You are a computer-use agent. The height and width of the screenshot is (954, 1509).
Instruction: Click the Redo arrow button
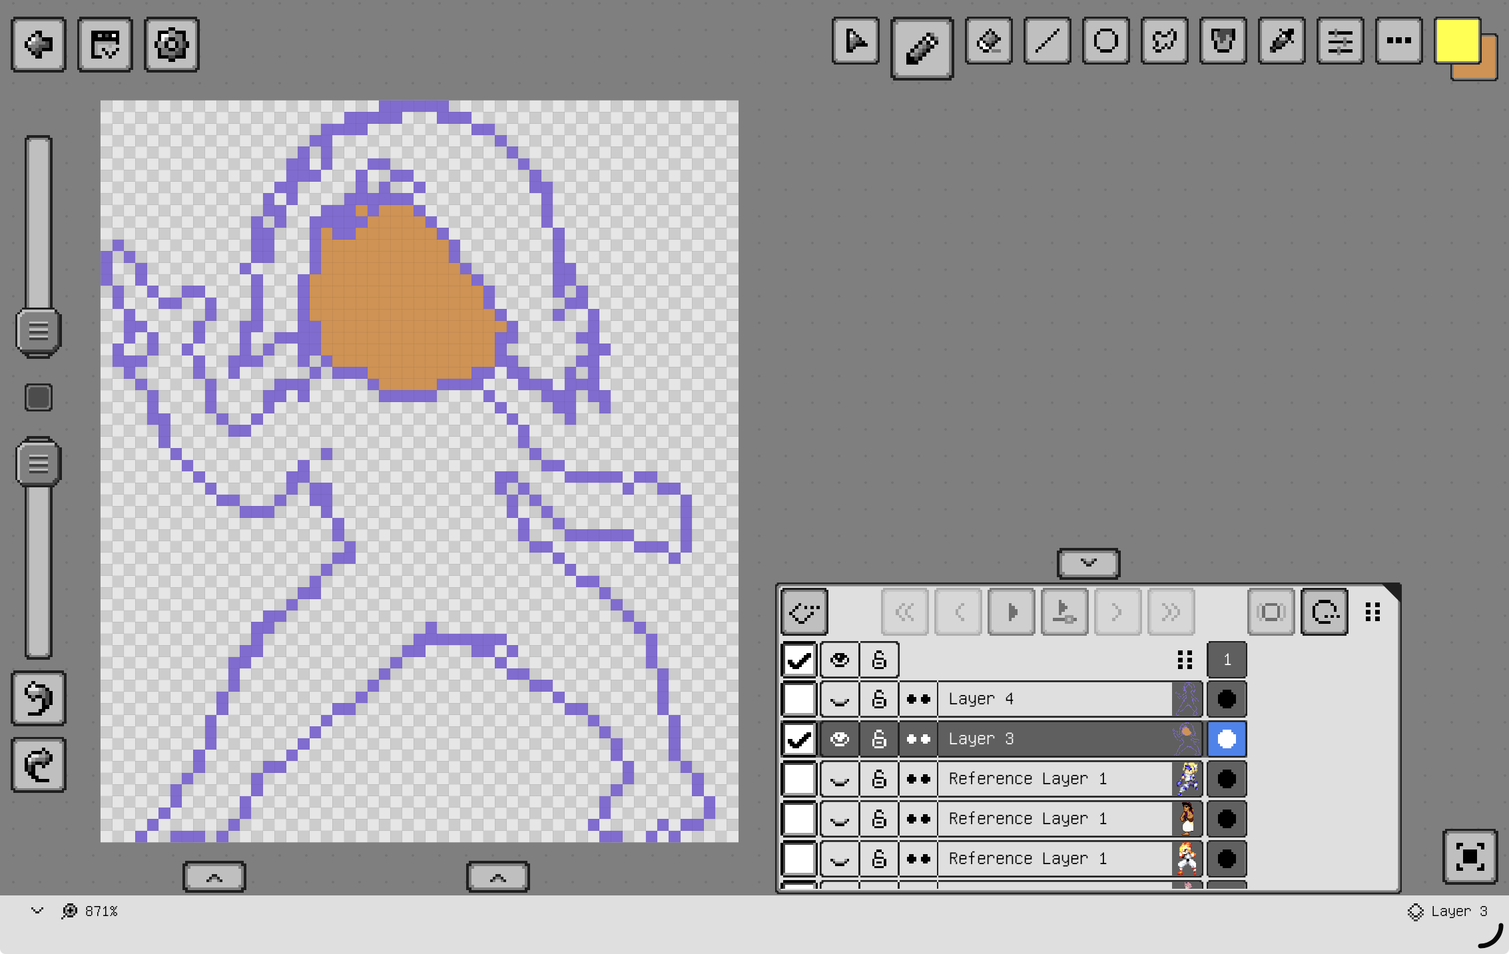39,764
